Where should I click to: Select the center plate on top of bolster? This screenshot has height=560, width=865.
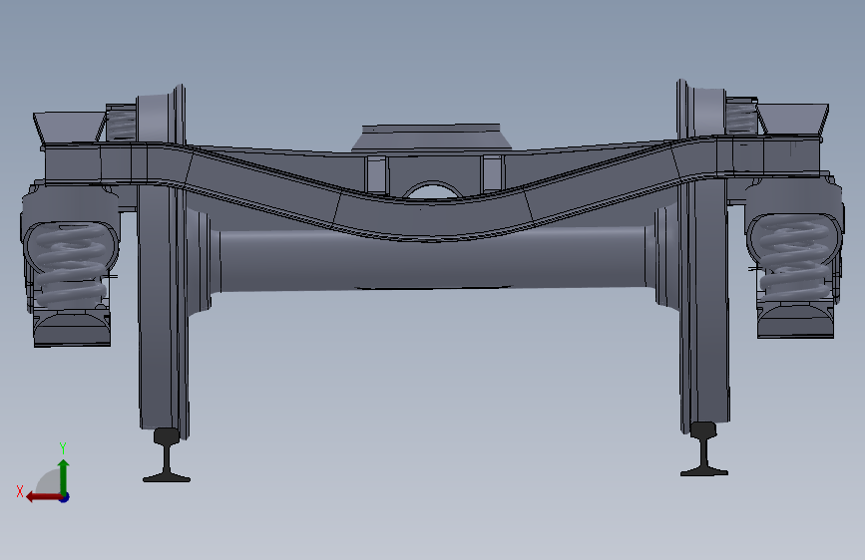pos(431,138)
